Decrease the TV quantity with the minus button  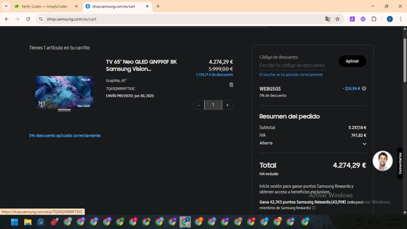click(x=199, y=105)
